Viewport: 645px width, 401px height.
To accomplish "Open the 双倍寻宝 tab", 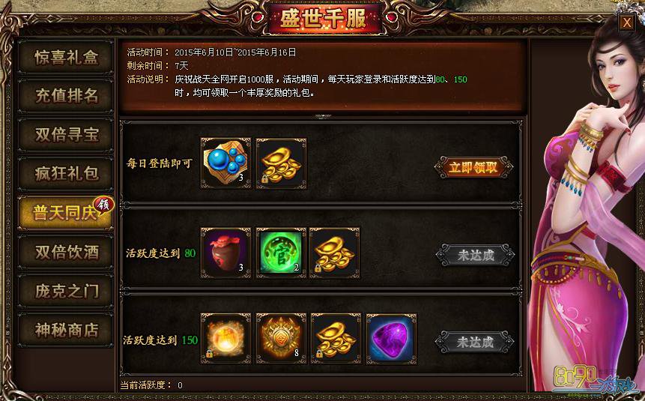I will pos(66,135).
